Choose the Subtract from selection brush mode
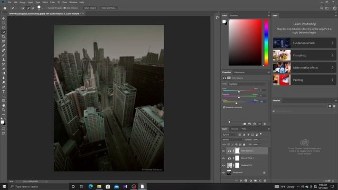 pyautogui.click(x=33, y=8)
